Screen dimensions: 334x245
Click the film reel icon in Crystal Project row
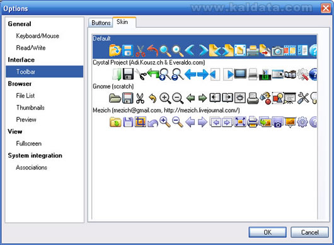point(290,74)
